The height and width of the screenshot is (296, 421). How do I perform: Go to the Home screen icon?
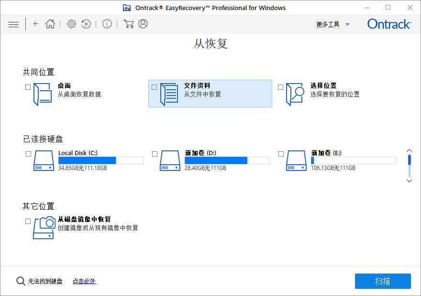[50, 24]
